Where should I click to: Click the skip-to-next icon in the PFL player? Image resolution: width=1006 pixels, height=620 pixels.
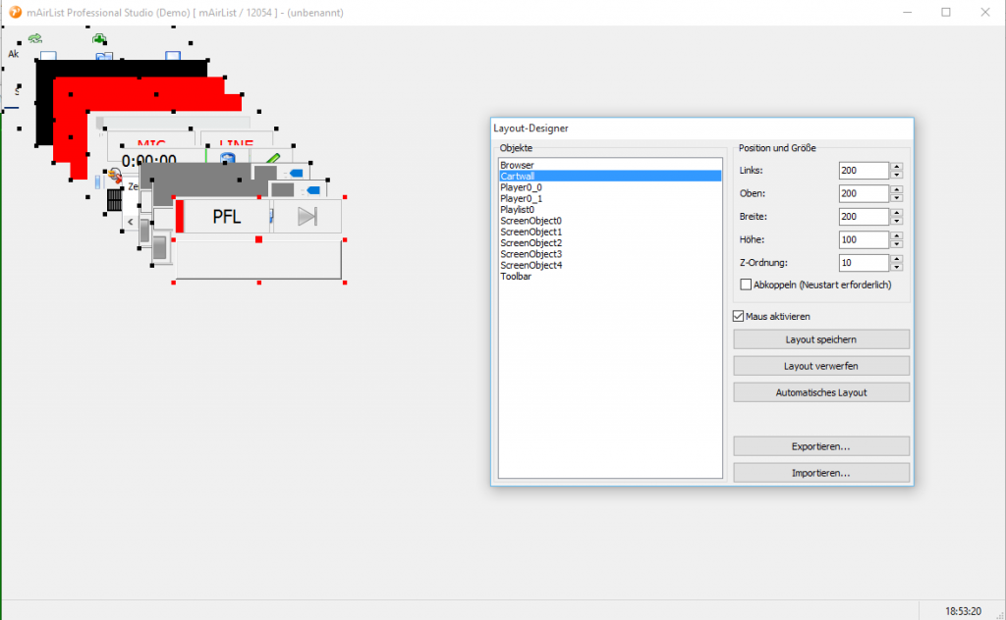pyautogui.click(x=307, y=218)
